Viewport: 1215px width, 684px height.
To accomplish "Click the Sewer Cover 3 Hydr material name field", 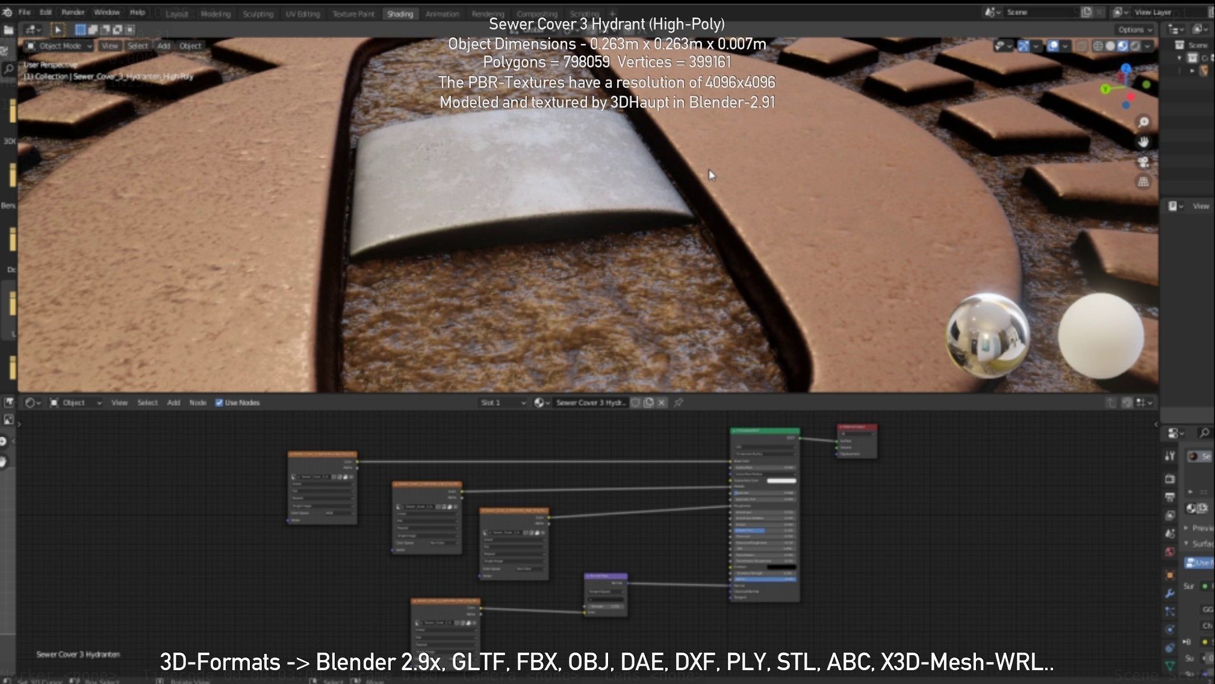I will click(590, 403).
